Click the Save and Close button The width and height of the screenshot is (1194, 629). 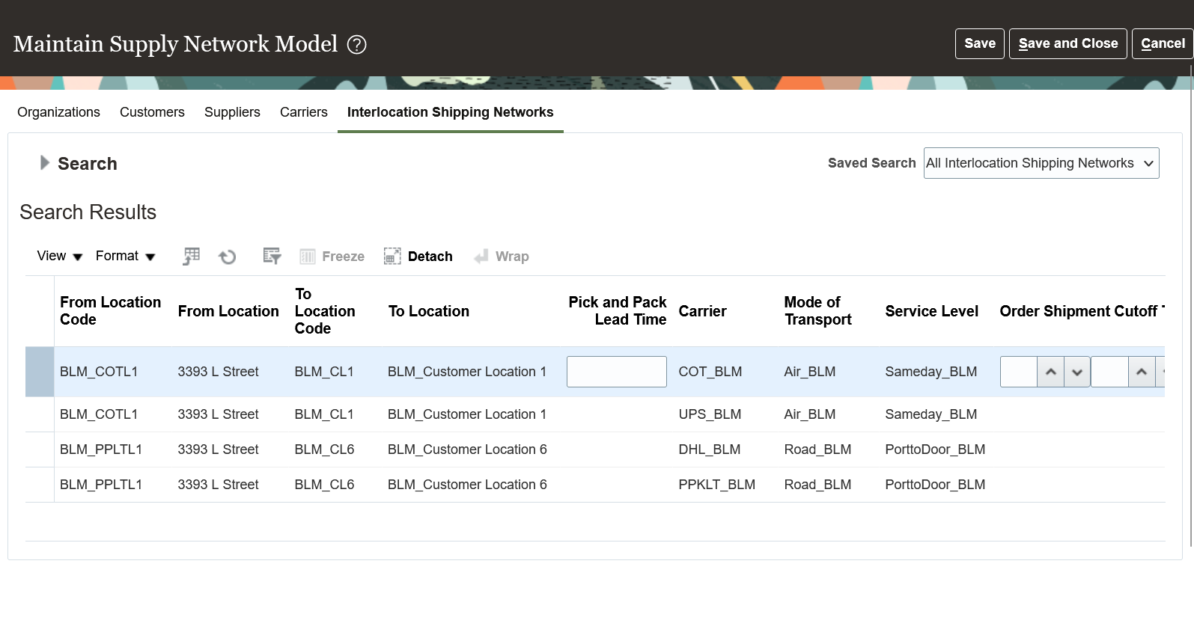tap(1067, 43)
